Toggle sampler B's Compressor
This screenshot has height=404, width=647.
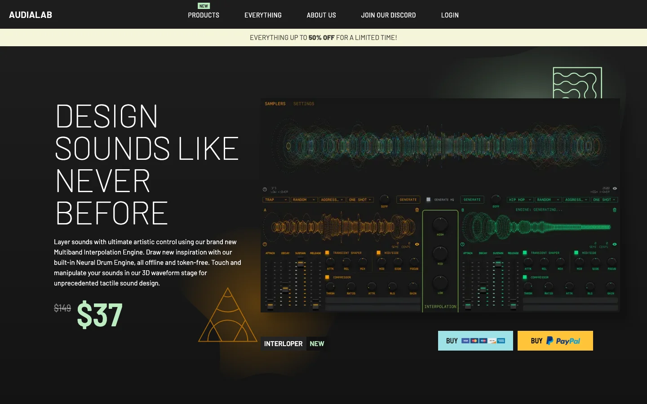coord(525,277)
